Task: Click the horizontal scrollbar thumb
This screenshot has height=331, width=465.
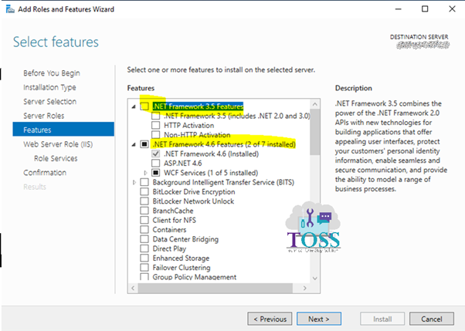Action: [x=216, y=288]
